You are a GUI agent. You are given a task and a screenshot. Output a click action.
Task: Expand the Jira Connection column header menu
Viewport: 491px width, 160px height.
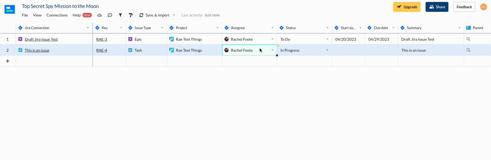click(88, 28)
